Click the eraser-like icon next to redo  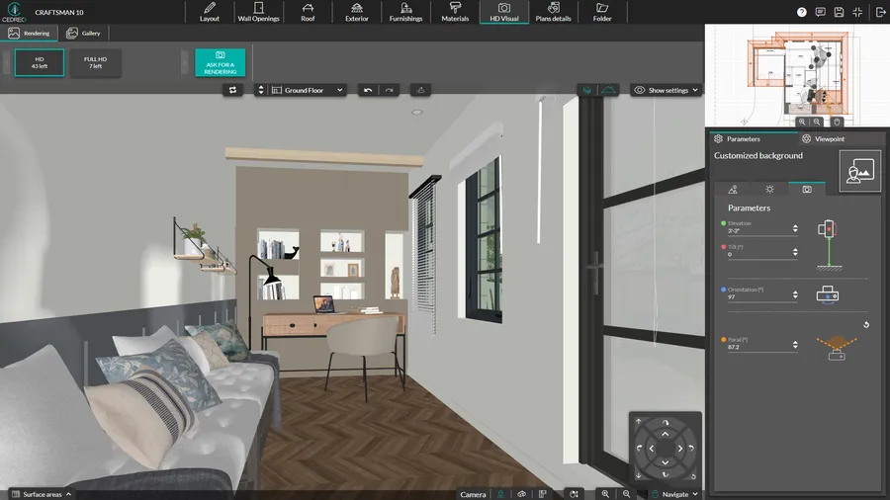[420, 90]
